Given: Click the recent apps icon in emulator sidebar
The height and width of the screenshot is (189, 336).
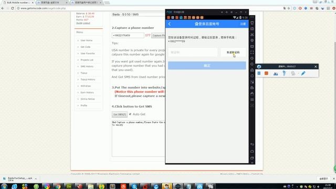Looking at the screenshot, I should [x=252, y=158].
